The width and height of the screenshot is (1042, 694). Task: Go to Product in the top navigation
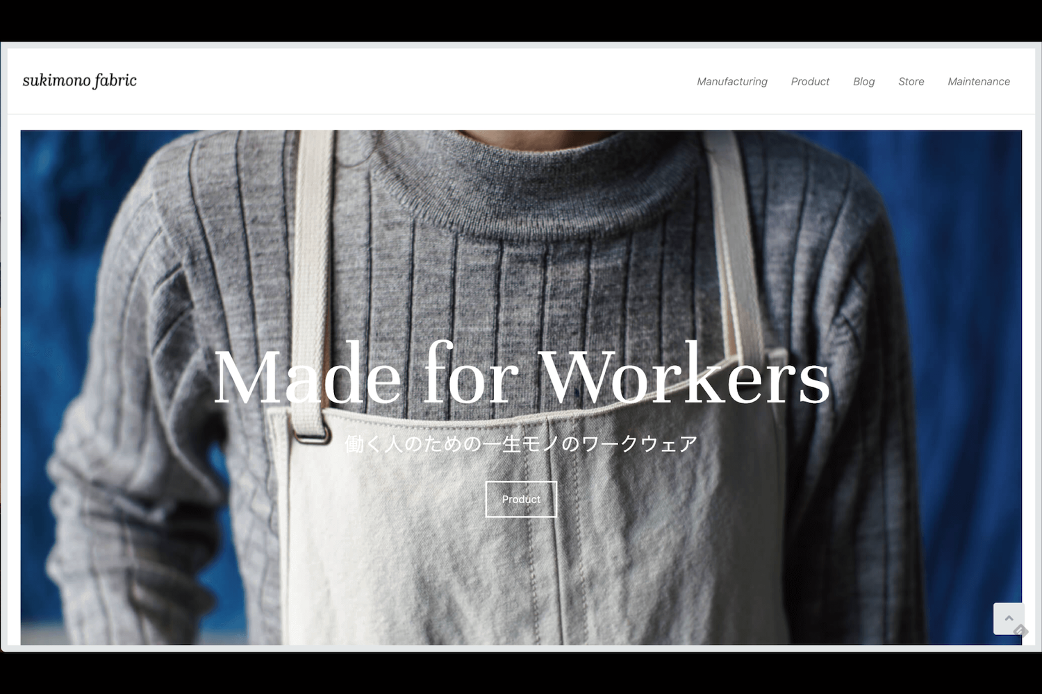coord(810,81)
